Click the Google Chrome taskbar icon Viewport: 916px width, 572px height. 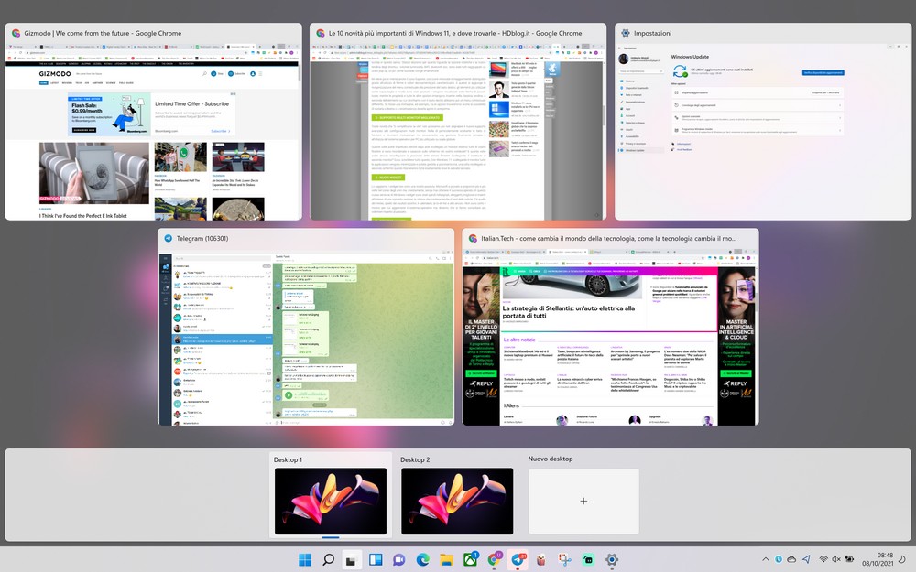pos(495,559)
